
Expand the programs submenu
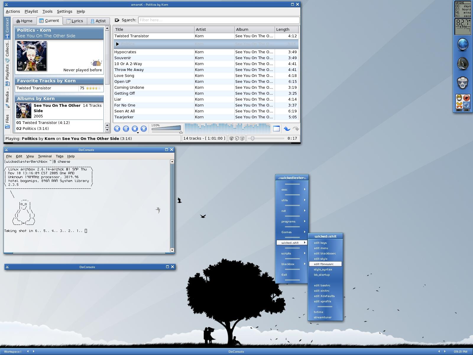click(292, 221)
